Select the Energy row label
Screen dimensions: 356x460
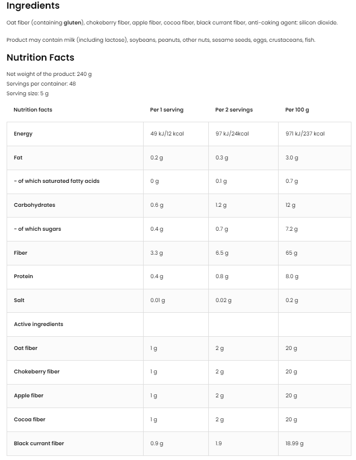(23, 134)
